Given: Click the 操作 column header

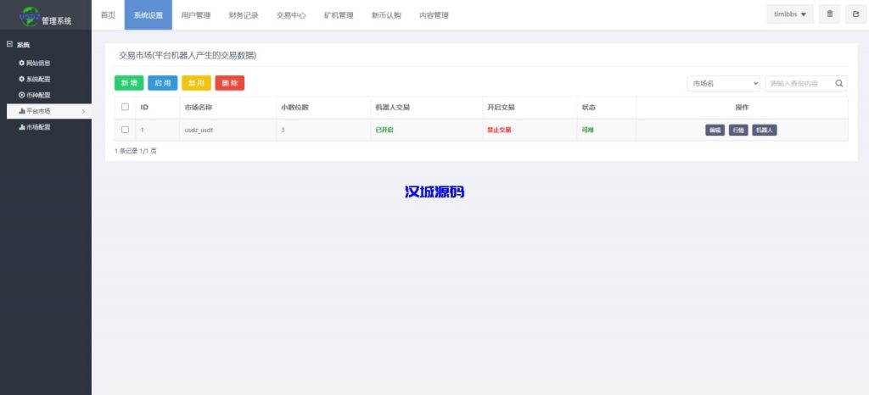Looking at the screenshot, I should click(742, 108).
